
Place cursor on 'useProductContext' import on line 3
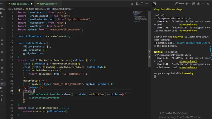coord(42,19)
